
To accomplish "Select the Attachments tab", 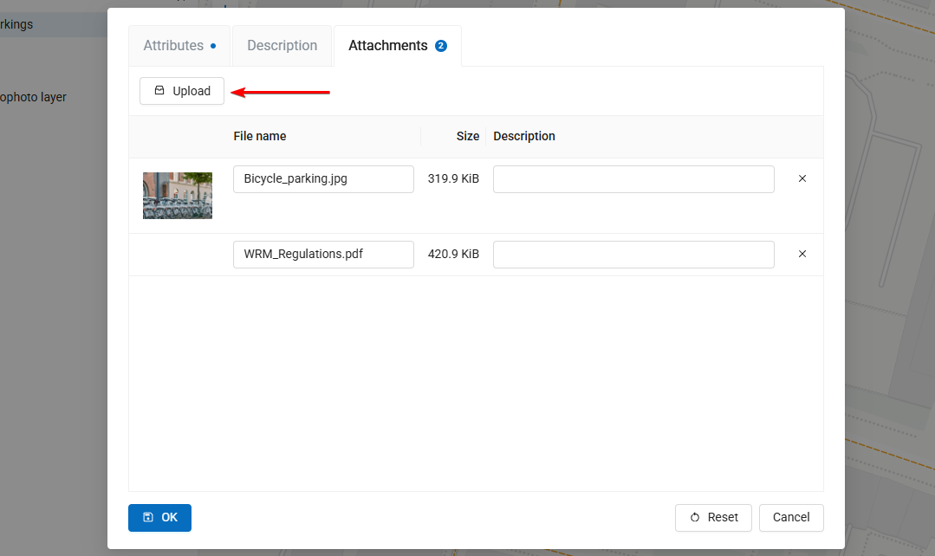I will coord(397,46).
